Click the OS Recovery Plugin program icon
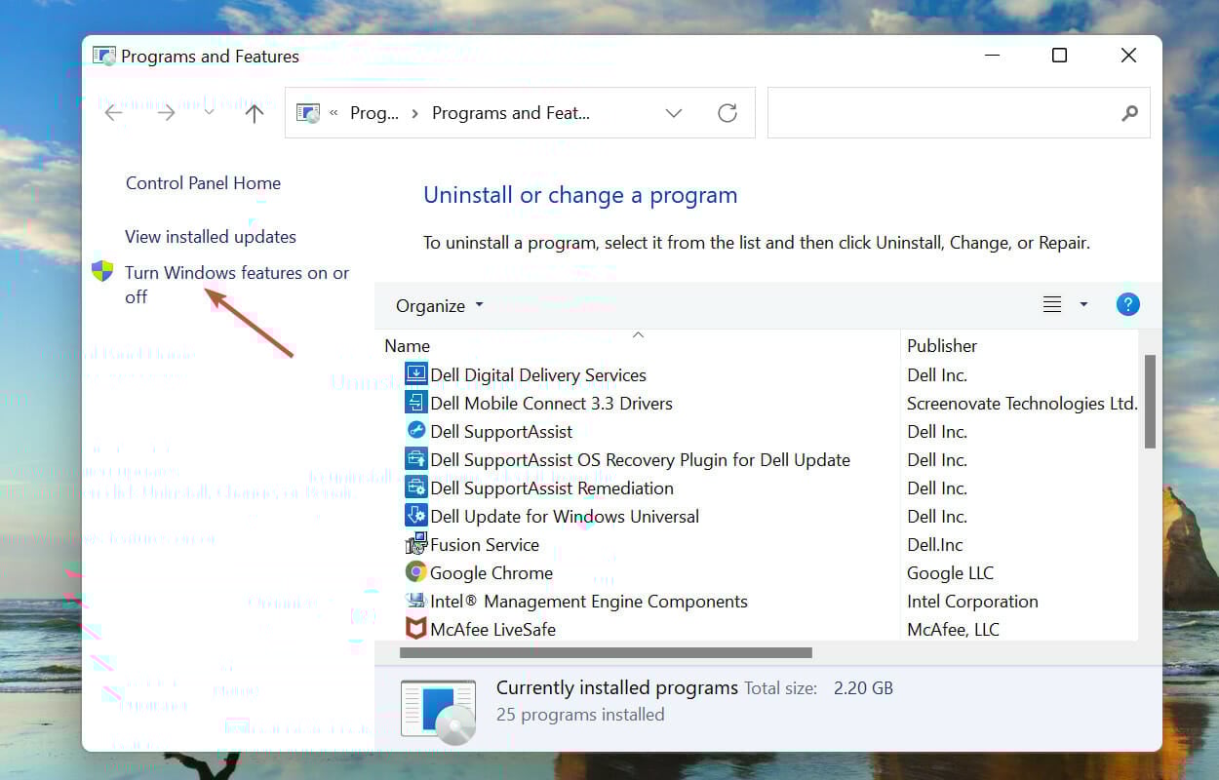Image resolution: width=1219 pixels, height=780 pixels. [416, 459]
